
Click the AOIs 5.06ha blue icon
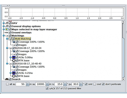[x=14, y=57]
